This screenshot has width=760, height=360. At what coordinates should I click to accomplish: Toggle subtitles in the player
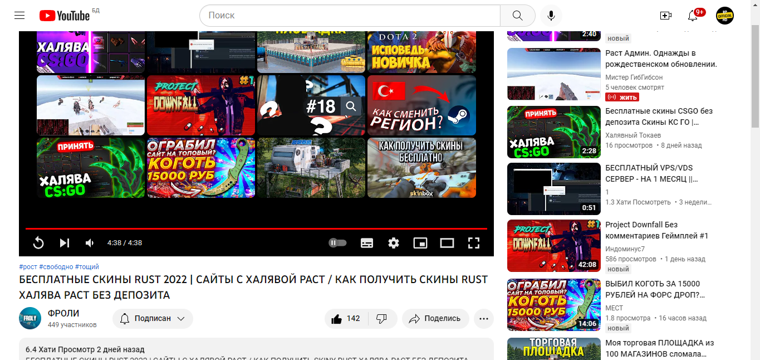click(367, 242)
